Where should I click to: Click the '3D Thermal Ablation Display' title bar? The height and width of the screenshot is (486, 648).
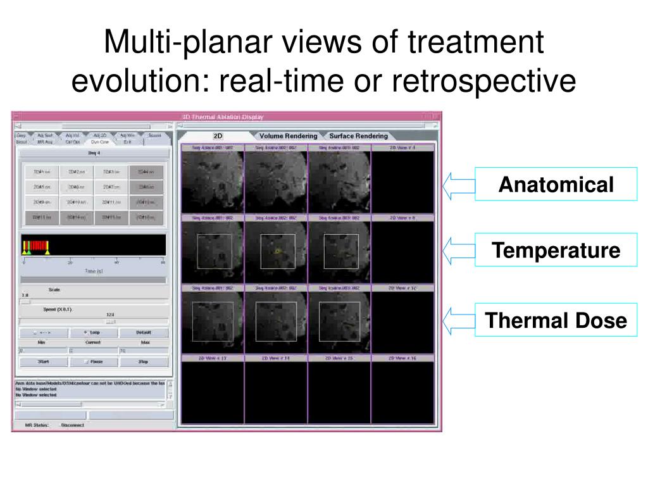coord(227,117)
